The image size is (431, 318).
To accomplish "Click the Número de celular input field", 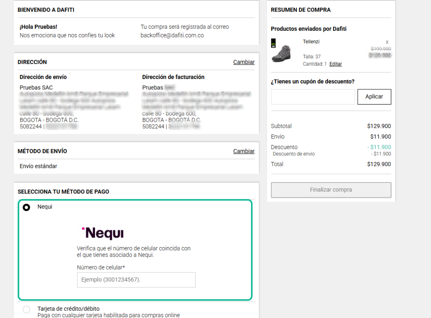I will [x=136, y=280].
